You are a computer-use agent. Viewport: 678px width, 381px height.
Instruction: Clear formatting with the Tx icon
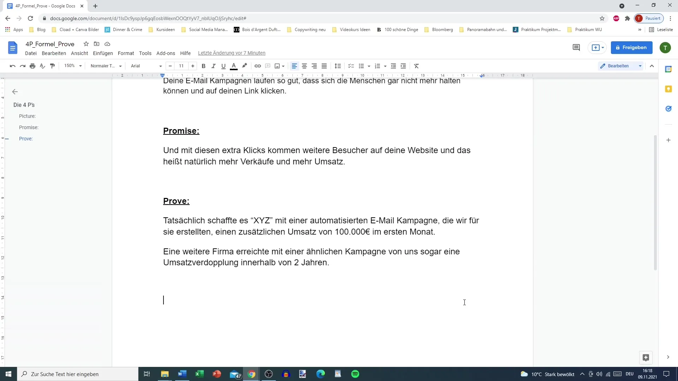coord(417,66)
